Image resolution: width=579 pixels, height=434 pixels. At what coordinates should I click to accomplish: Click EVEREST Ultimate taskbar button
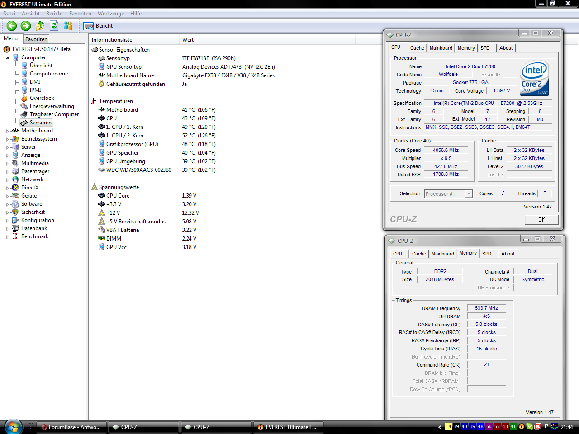pyautogui.click(x=288, y=427)
